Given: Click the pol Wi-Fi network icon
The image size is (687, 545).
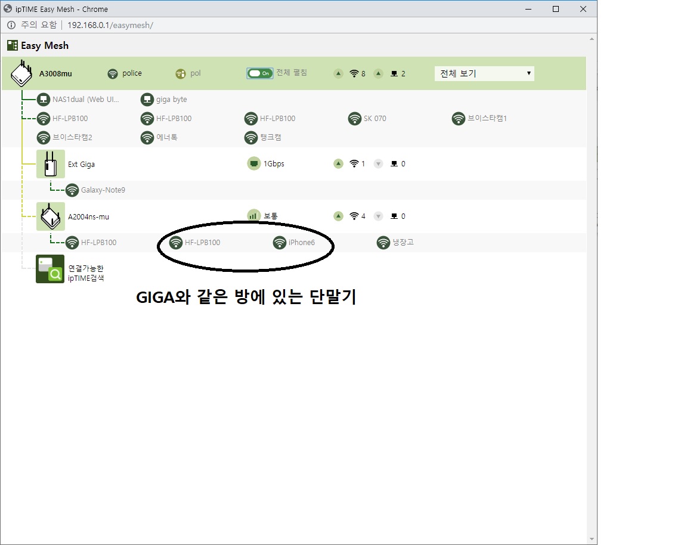Looking at the screenshot, I should click(x=181, y=73).
